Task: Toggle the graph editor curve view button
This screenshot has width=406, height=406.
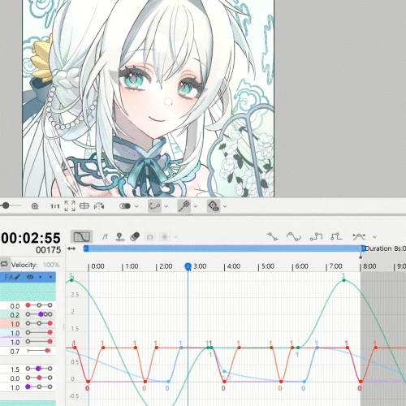Action: point(82,237)
